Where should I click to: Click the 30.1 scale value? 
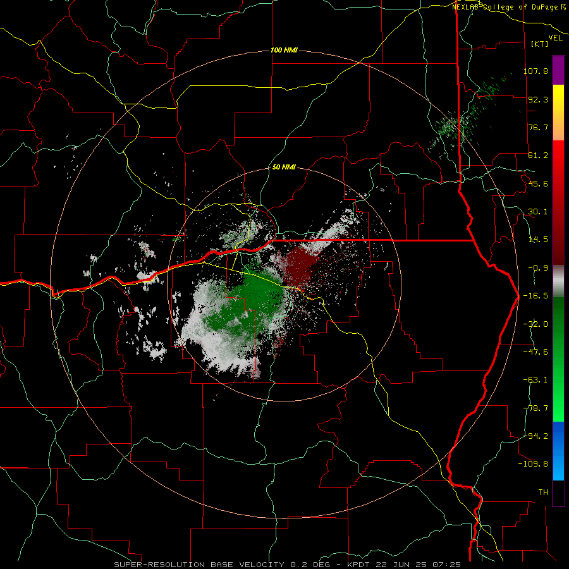(538, 212)
